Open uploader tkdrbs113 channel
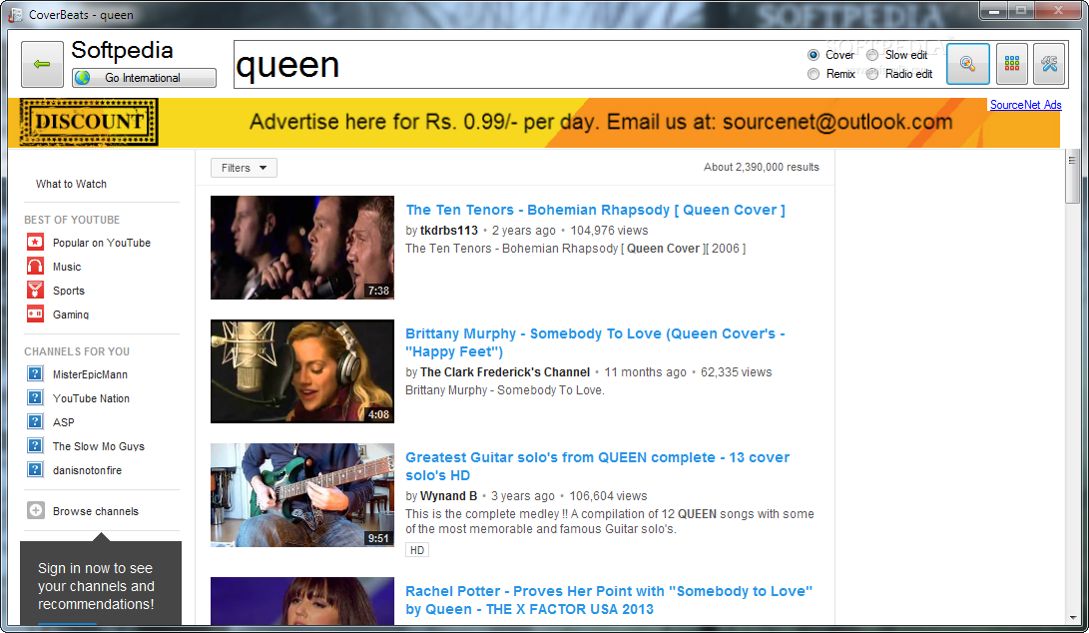This screenshot has width=1089, height=633. tap(448, 230)
